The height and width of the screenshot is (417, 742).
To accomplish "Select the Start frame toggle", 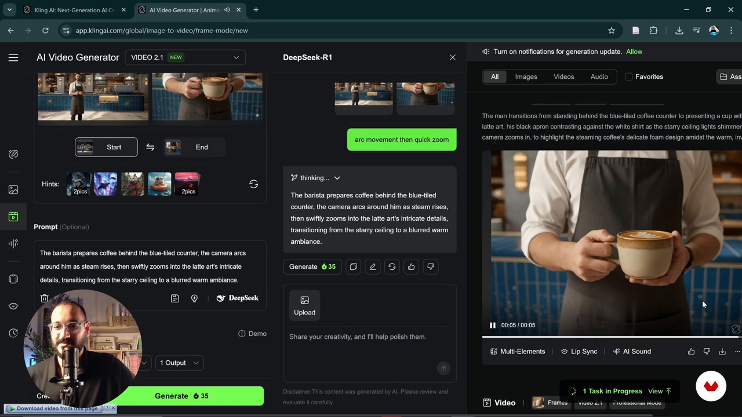I will 106,147.
